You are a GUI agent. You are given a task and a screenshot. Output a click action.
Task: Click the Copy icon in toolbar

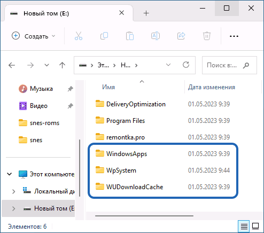click(104, 36)
